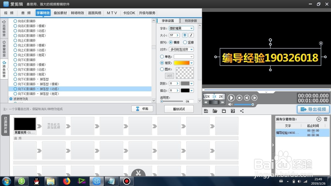
Task: Expand the font size stepper arrow
Action: (177, 35)
